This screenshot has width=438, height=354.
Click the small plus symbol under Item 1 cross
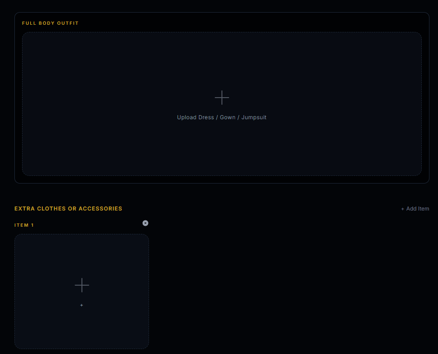[81, 305]
